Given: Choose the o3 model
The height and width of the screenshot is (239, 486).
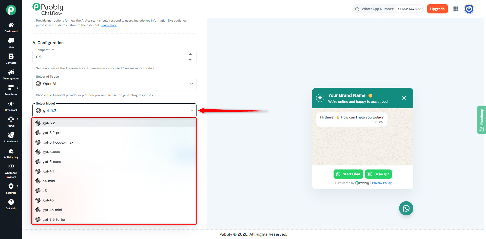Looking at the screenshot, I should [114, 191].
